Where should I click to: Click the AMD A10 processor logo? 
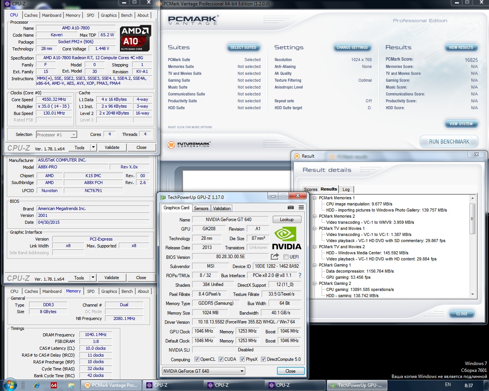coord(136,39)
